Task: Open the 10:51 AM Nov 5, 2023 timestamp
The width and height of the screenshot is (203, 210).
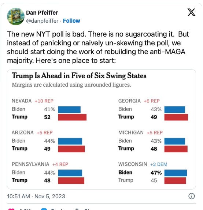Action: pos(36,196)
